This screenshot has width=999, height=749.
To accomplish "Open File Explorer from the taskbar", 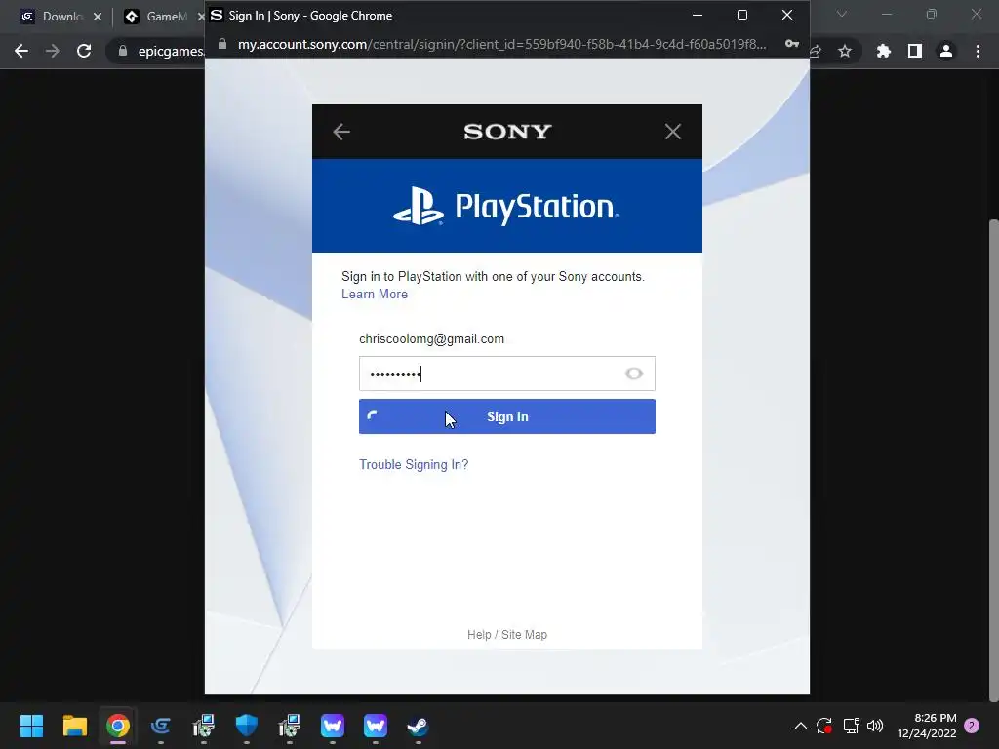I will pyautogui.click(x=74, y=726).
